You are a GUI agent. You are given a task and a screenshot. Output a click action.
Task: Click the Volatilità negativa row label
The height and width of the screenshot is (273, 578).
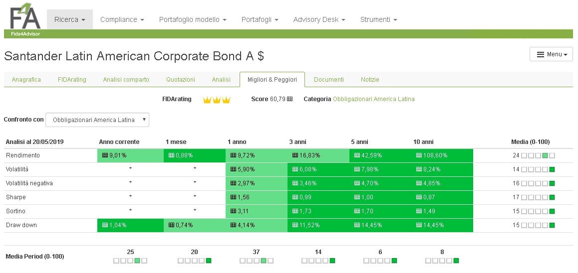(x=29, y=183)
